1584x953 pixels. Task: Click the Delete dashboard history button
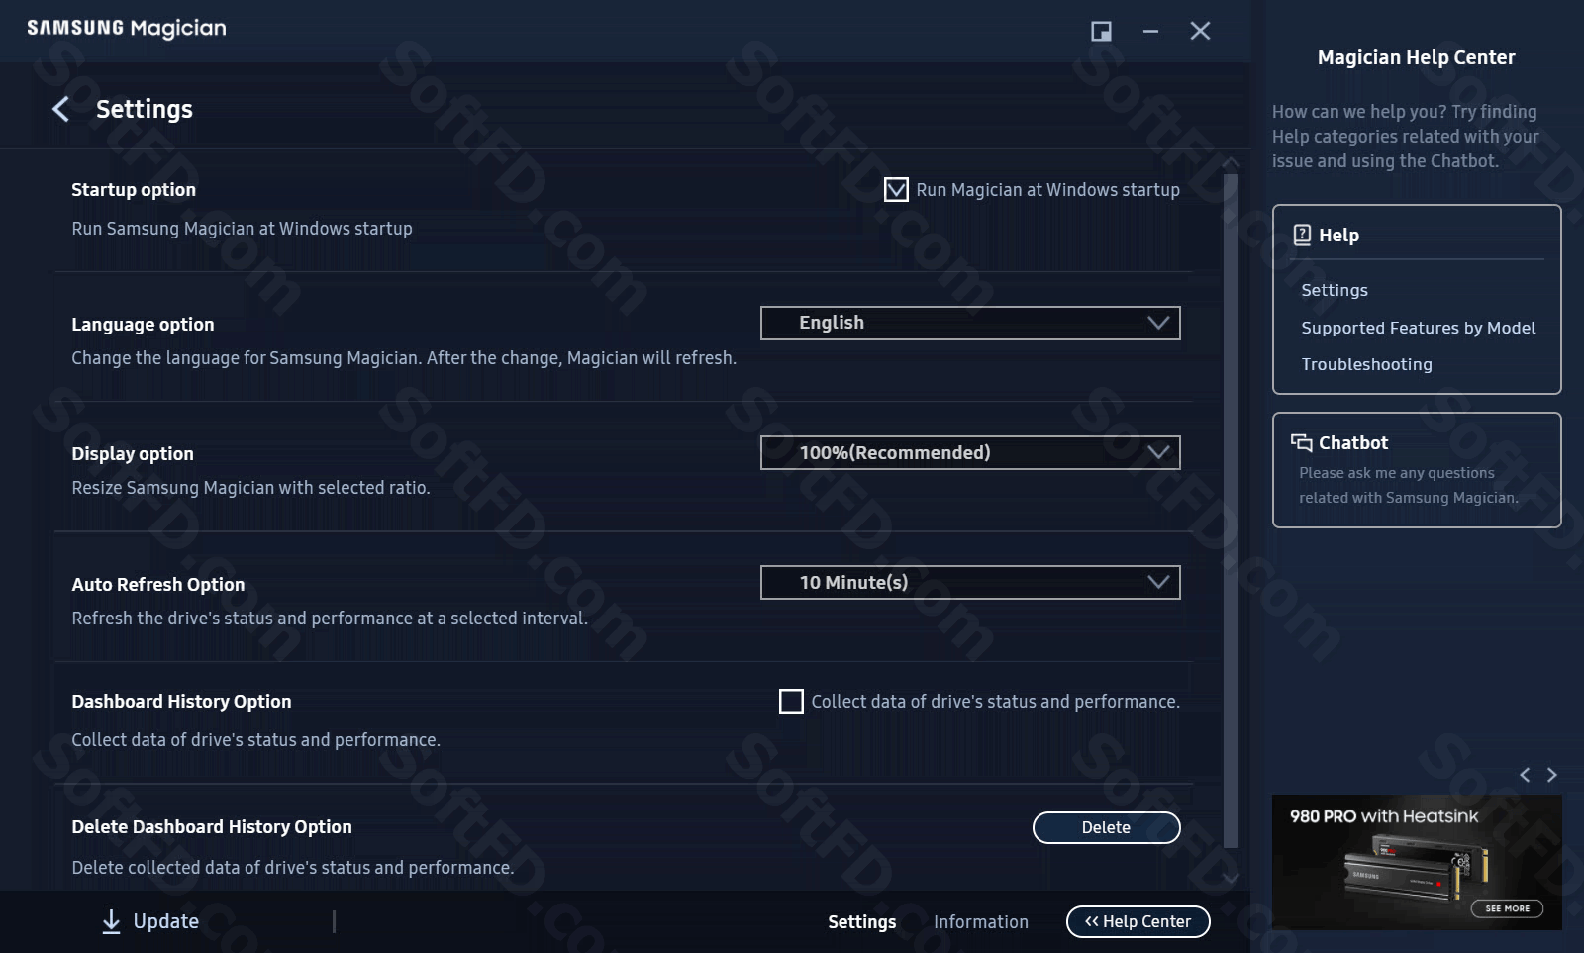[1106, 828]
